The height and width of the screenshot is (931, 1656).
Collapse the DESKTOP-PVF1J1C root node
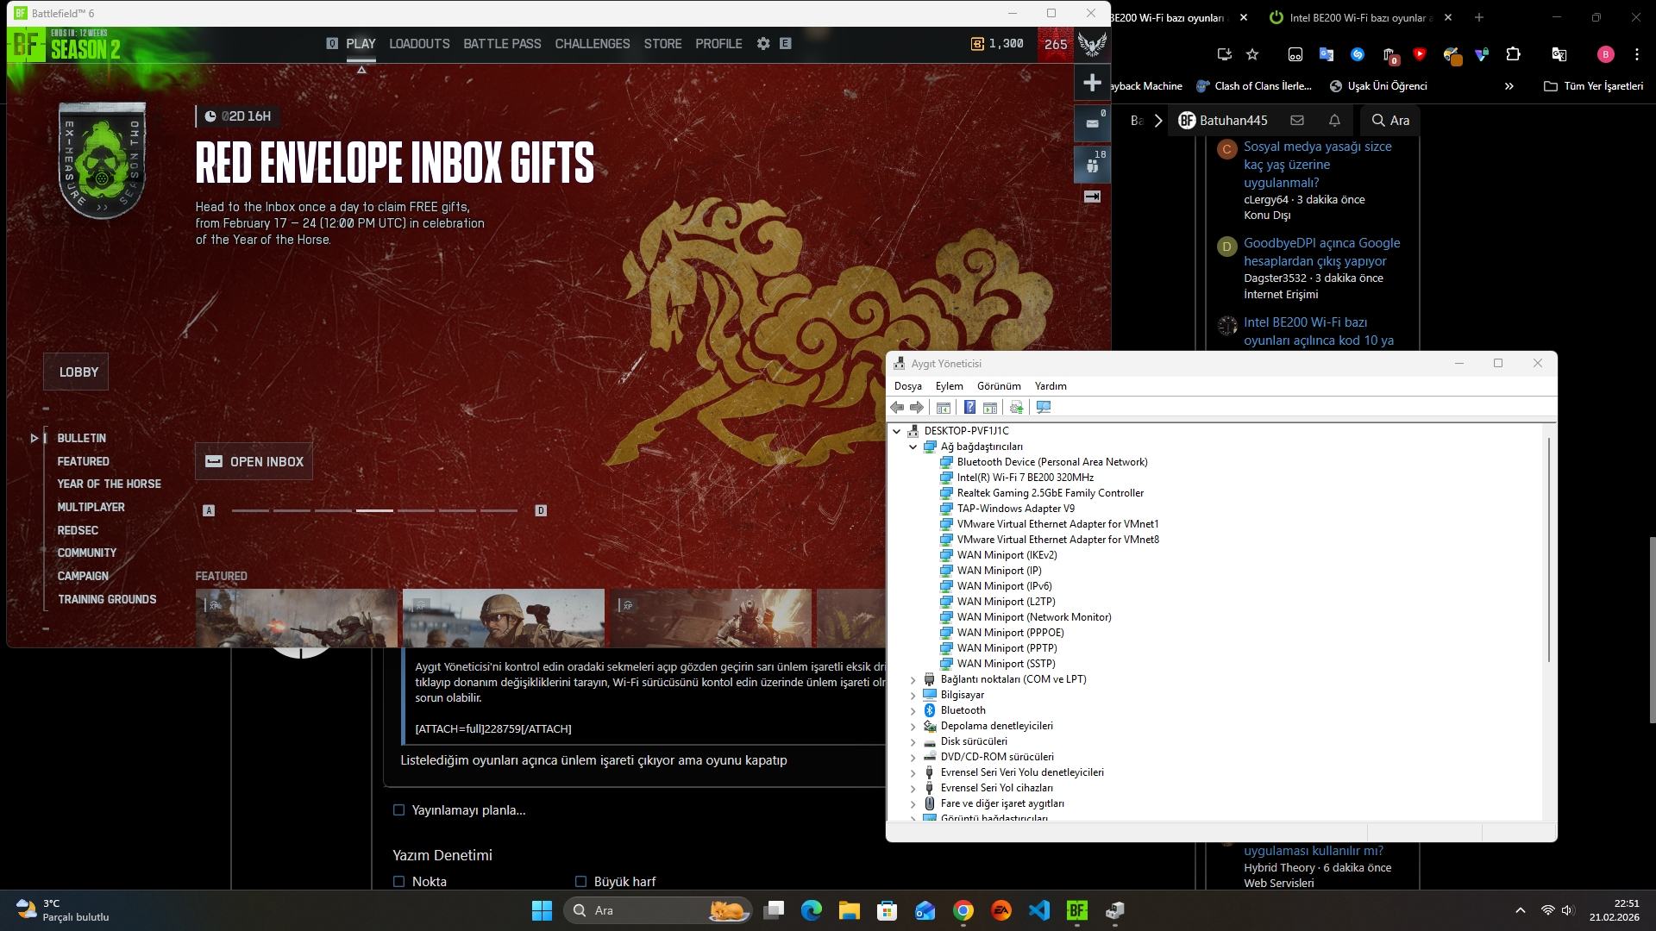(x=897, y=431)
